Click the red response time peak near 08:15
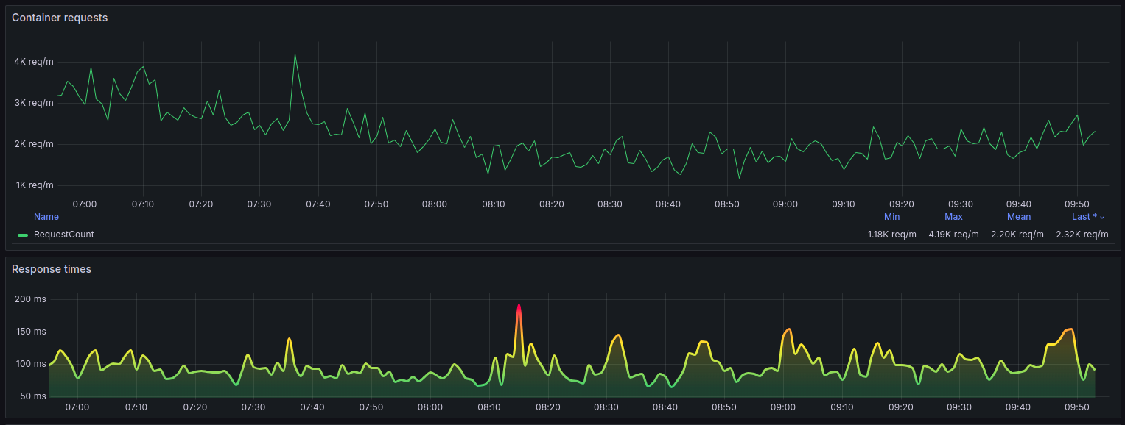 519,305
